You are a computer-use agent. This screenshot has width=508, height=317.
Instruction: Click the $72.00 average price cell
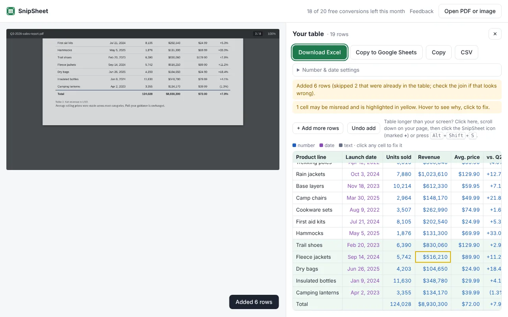[x=467, y=304]
